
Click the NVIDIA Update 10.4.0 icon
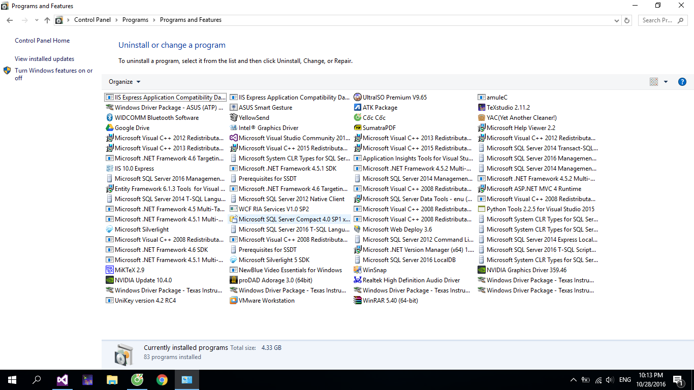(x=110, y=280)
